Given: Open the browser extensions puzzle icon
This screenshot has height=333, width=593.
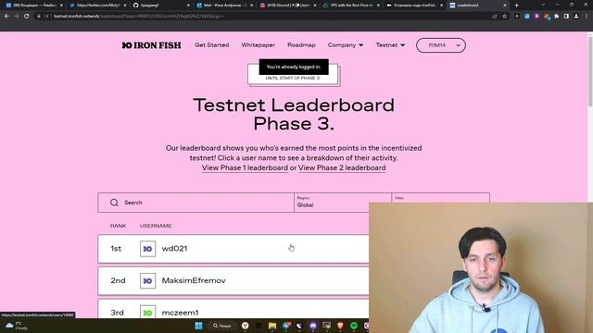Looking at the screenshot, I should (556, 17).
